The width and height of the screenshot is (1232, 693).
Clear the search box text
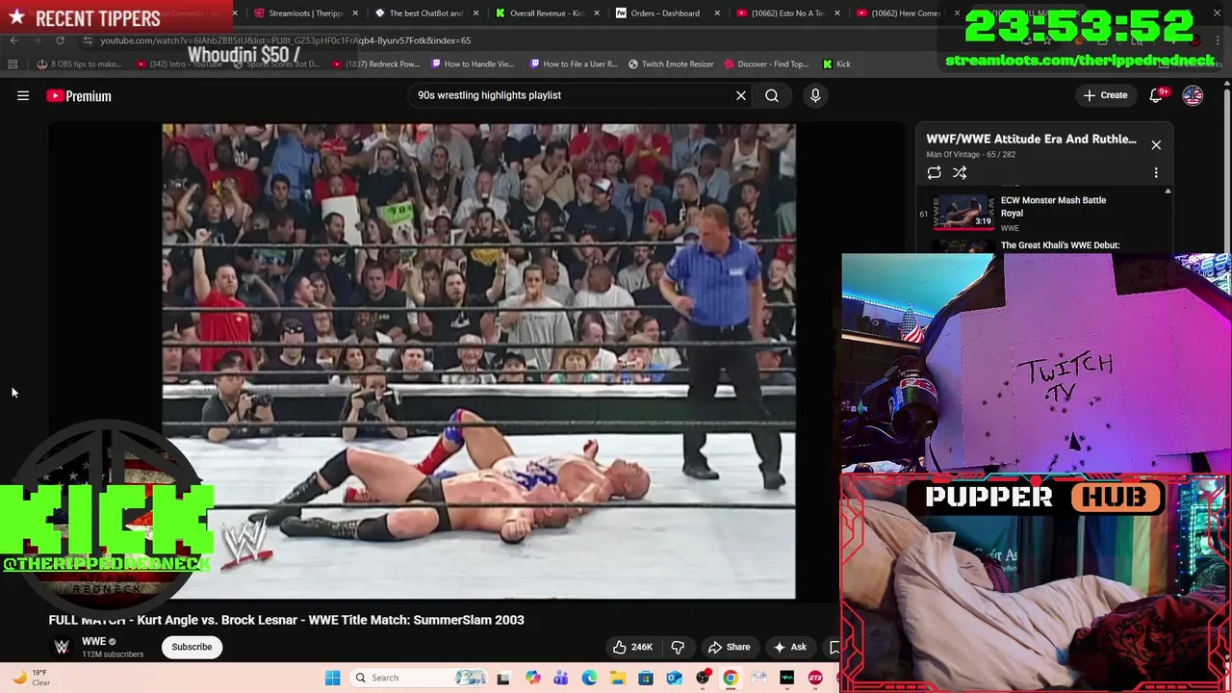point(741,95)
